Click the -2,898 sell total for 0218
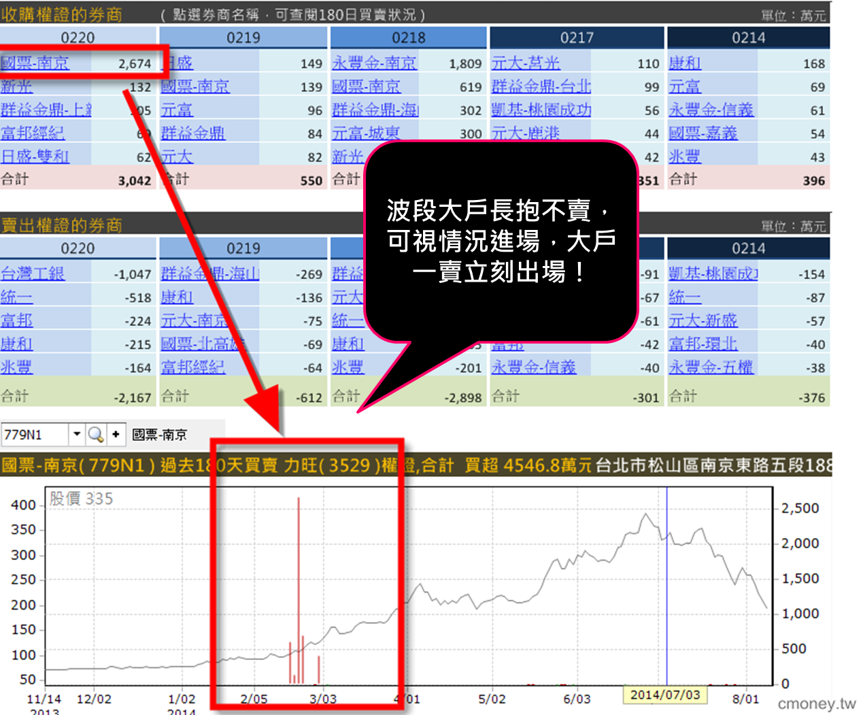 [x=462, y=398]
